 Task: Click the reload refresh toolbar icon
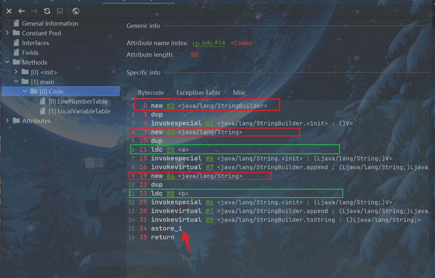pos(47,11)
